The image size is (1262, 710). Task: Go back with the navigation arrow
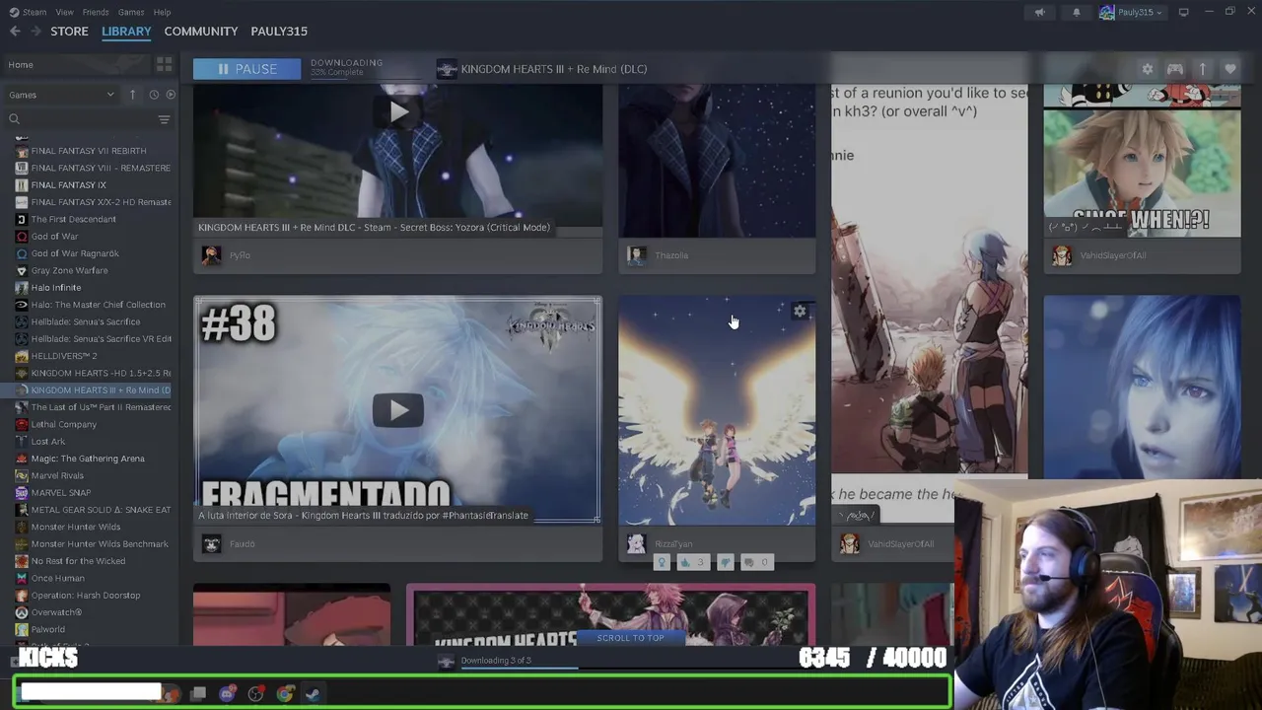coord(15,32)
